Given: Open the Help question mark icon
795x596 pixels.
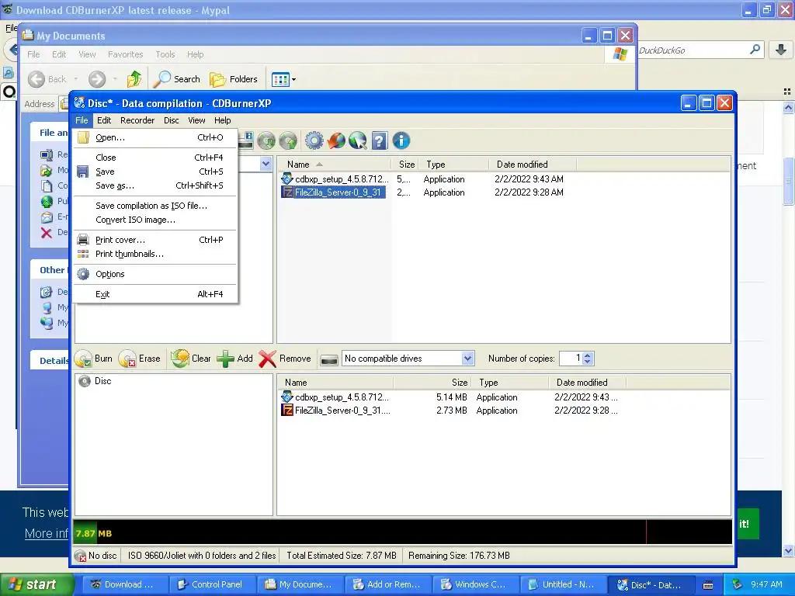Looking at the screenshot, I should coord(379,140).
